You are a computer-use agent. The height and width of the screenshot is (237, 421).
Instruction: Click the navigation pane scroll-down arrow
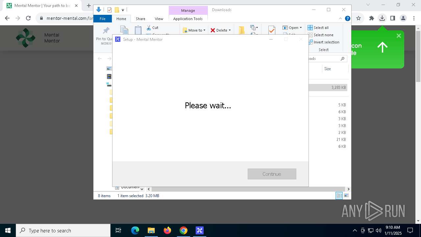tap(142, 189)
